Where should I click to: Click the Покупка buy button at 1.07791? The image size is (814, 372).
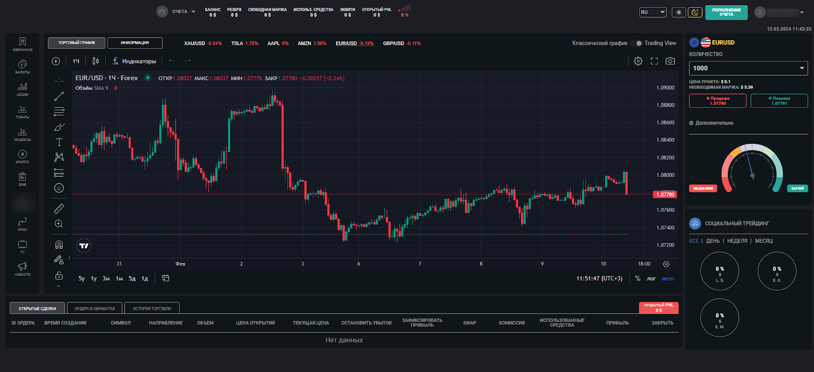click(x=779, y=101)
